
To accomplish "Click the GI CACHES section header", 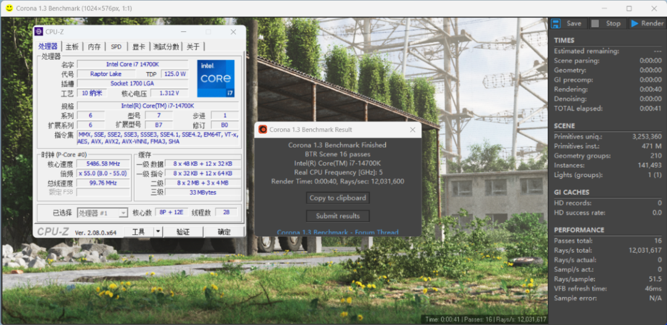I will click(x=571, y=192).
